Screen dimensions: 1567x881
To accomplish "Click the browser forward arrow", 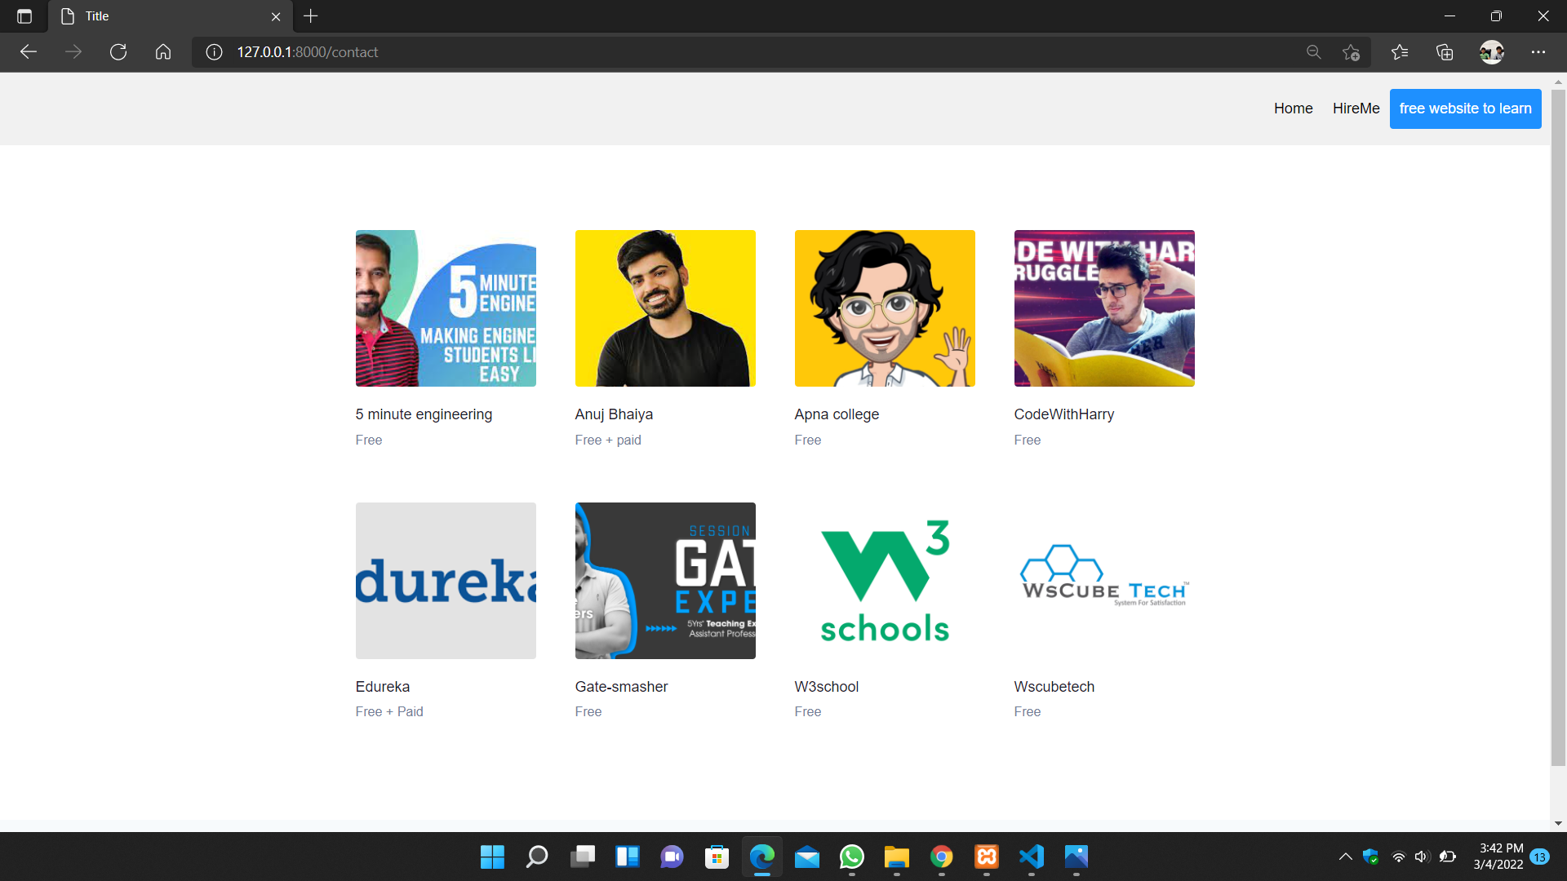I will (73, 52).
